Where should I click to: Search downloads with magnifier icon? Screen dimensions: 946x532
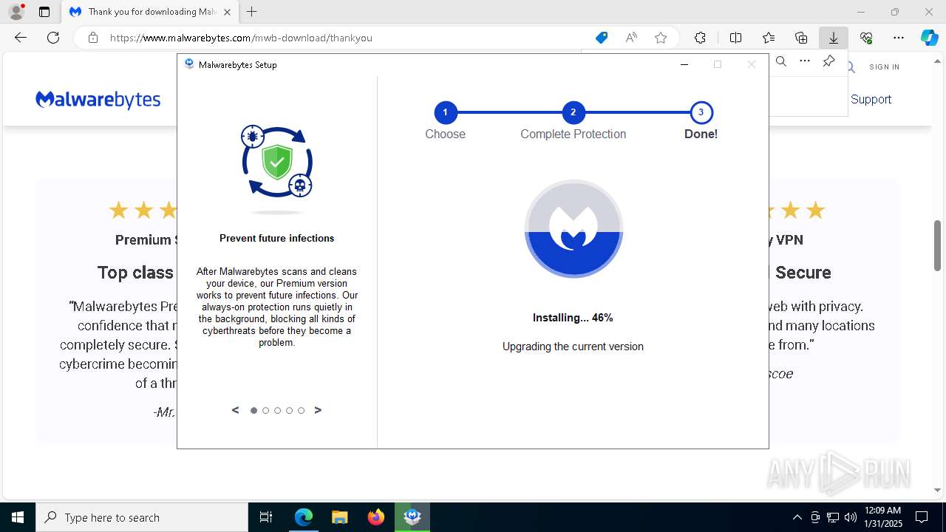(x=781, y=61)
